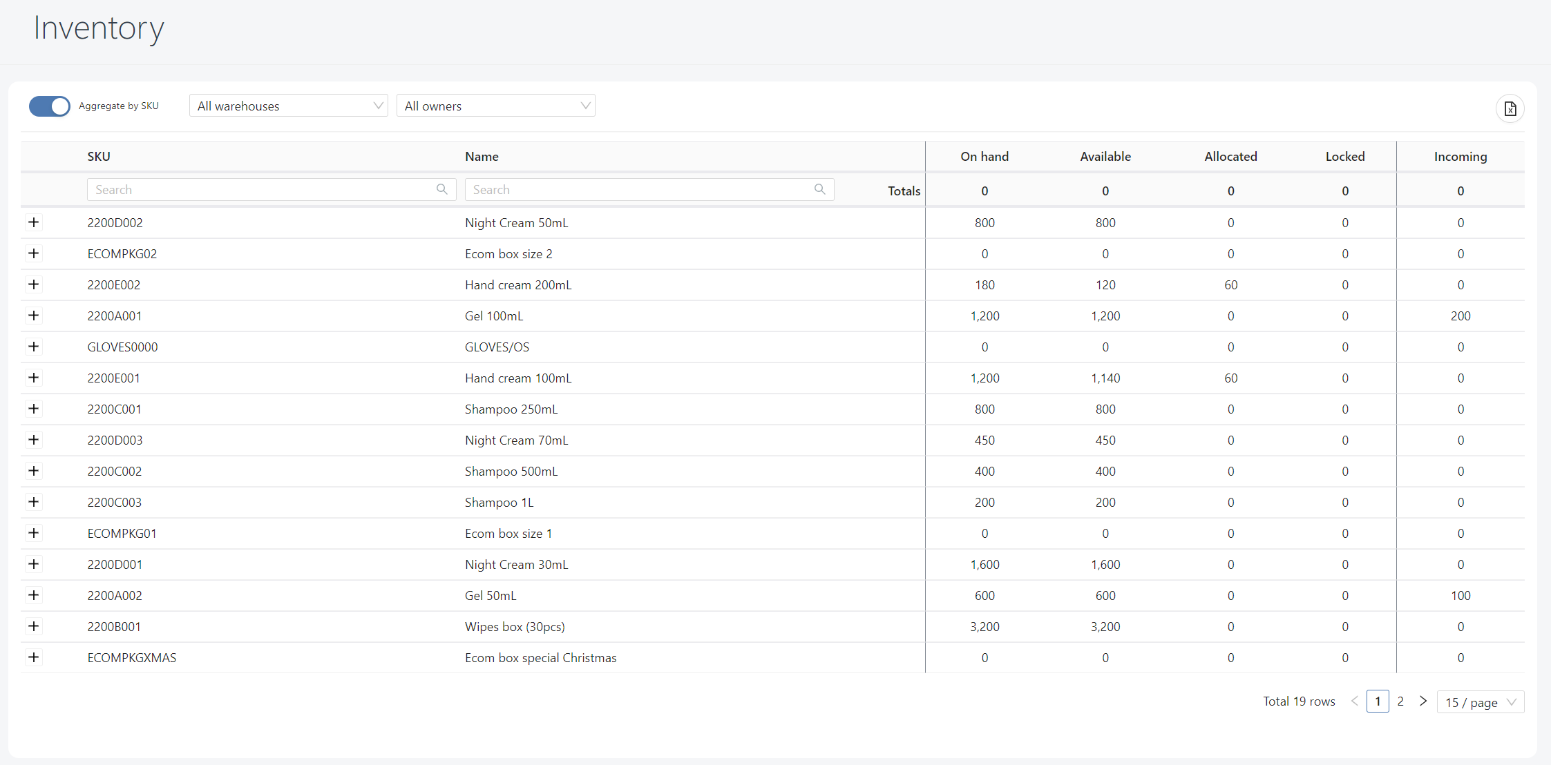Go to next page arrow

pyautogui.click(x=1422, y=701)
